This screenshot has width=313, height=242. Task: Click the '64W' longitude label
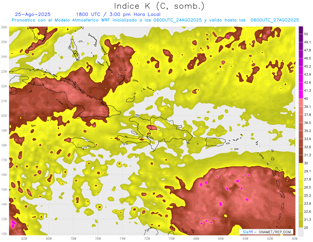245,238
